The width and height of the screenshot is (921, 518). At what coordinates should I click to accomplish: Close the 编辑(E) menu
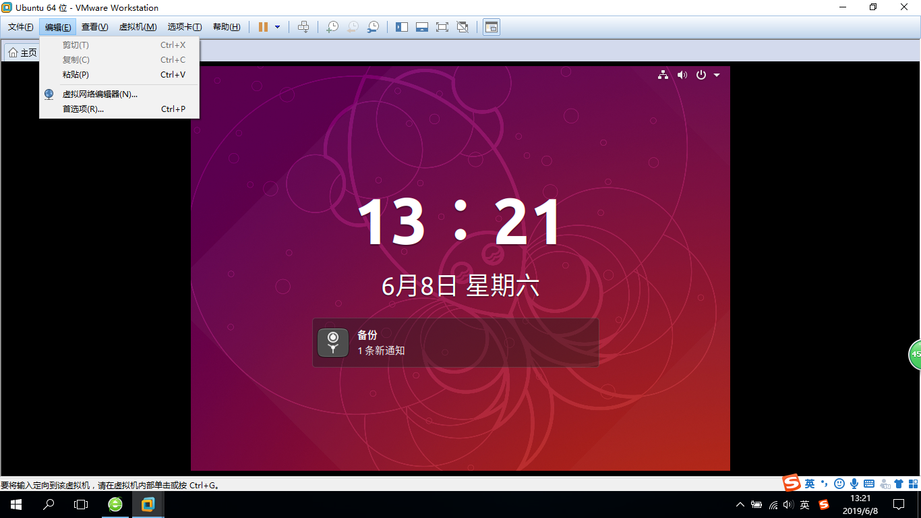tap(58, 27)
